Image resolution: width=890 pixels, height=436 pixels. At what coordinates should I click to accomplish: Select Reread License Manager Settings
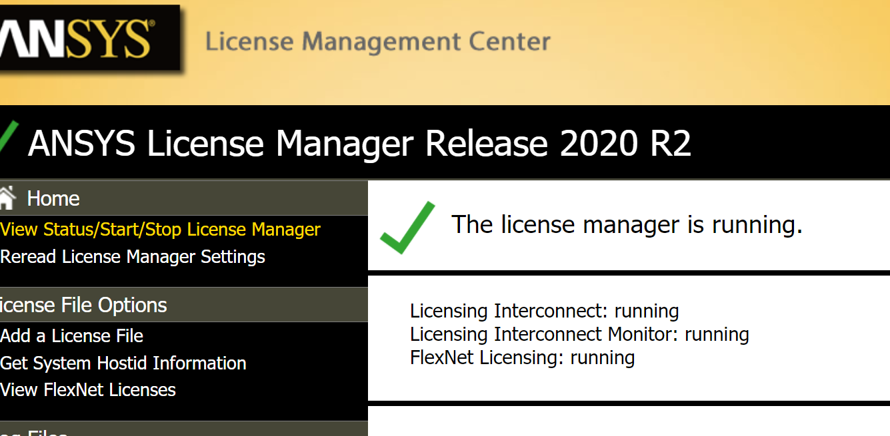pos(133,257)
